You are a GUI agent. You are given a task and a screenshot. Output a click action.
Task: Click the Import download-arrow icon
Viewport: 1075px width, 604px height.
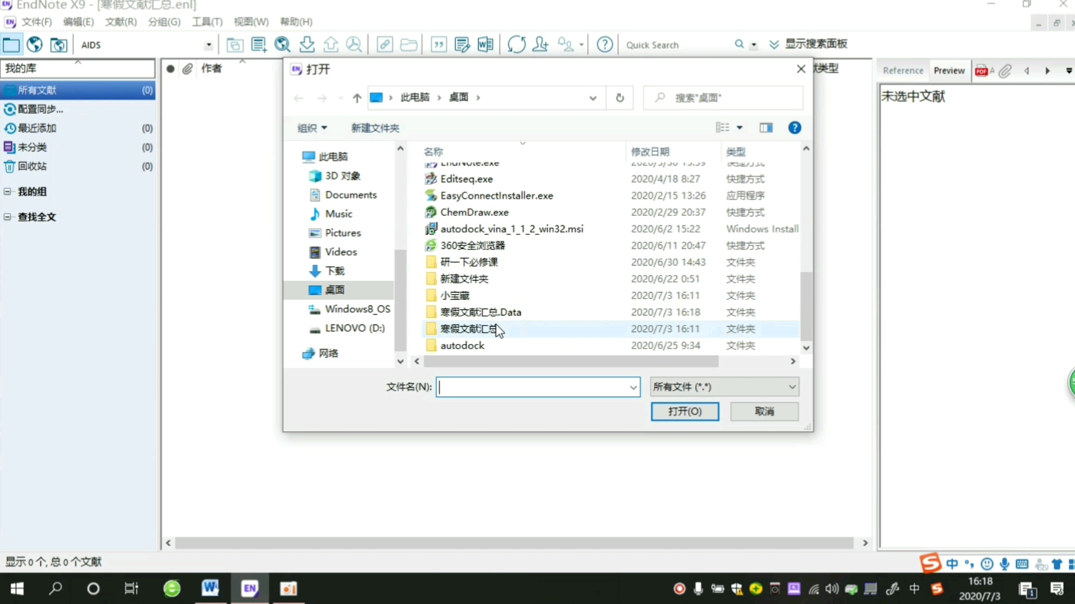pyautogui.click(x=307, y=44)
